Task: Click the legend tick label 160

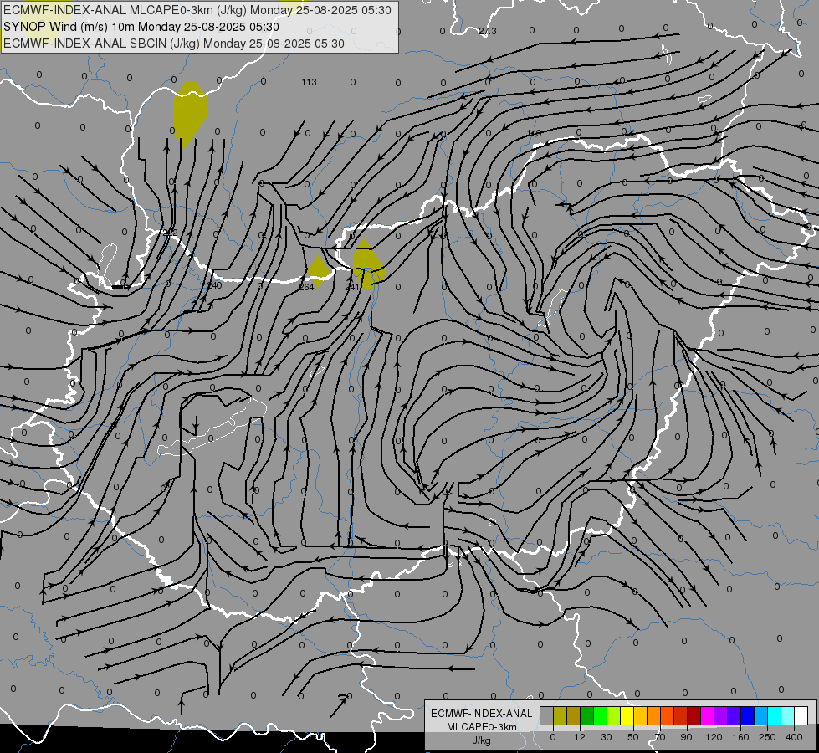Action: tap(740, 737)
